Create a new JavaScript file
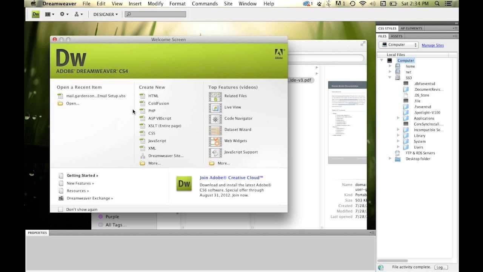483x272 pixels. [157, 141]
